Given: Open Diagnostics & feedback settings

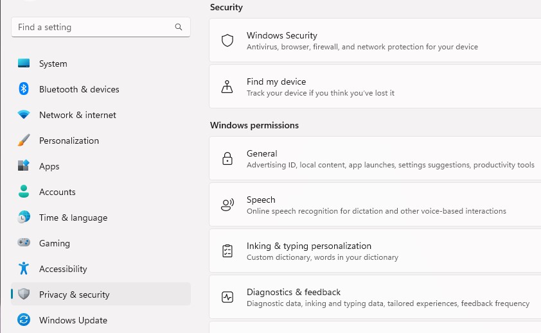Looking at the screenshot, I should coord(375,297).
